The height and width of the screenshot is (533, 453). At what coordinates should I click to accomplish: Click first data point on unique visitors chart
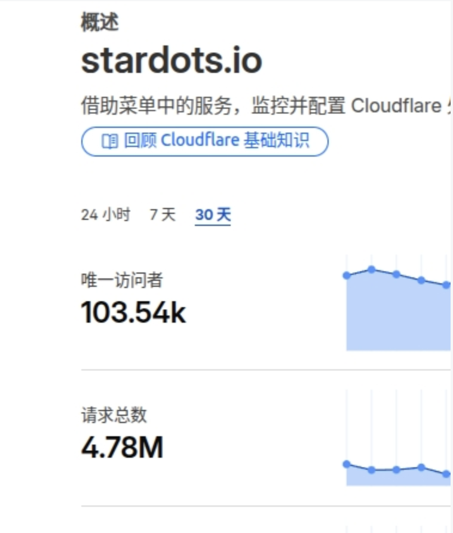[x=347, y=275]
